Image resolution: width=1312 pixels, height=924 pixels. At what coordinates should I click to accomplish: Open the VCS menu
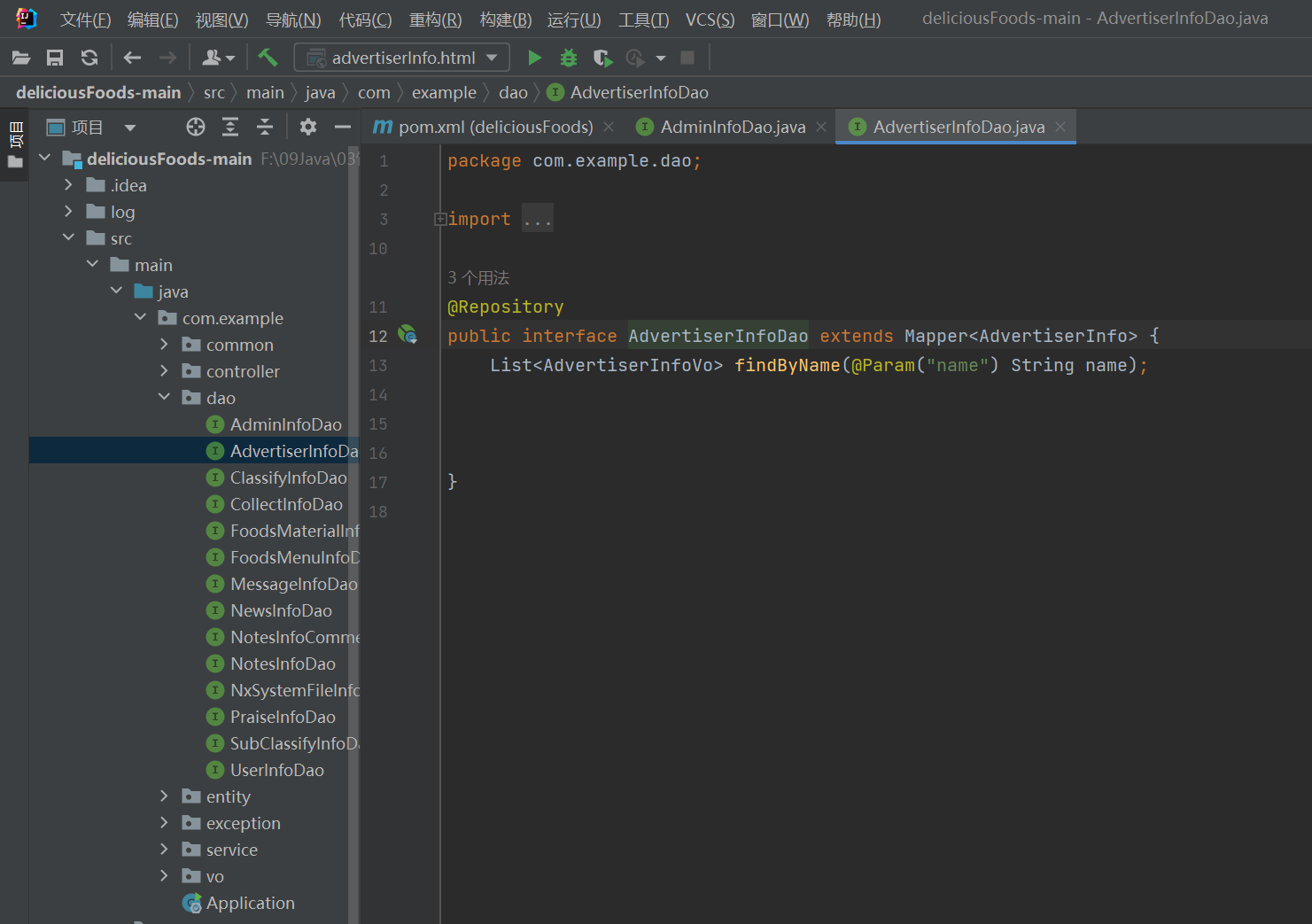point(709,19)
